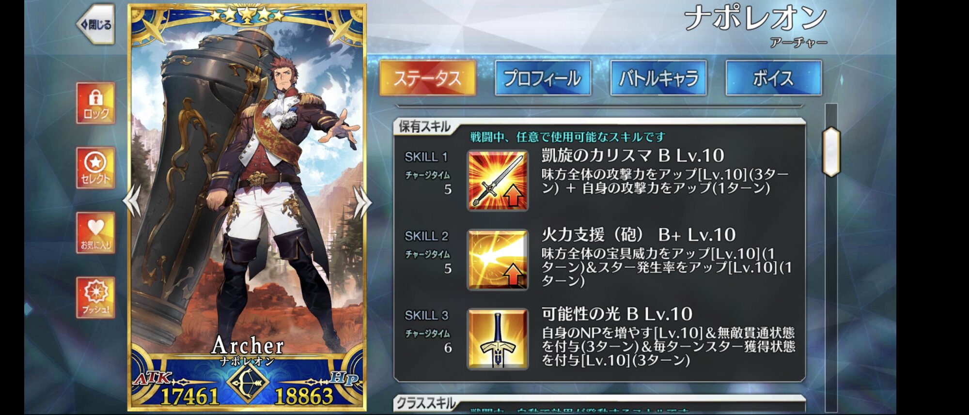Toggle the お気に入り heart favorite icon
The image size is (969, 415).
point(95,232)
